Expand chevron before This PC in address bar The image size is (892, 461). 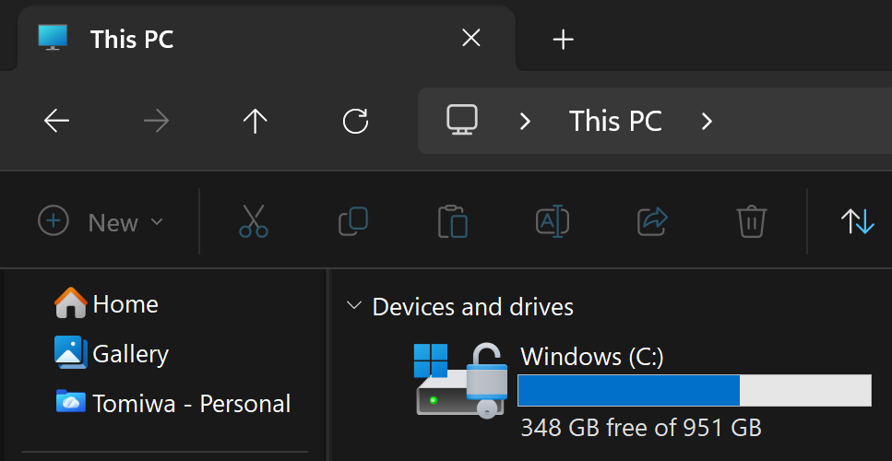(x=525, y=121)
